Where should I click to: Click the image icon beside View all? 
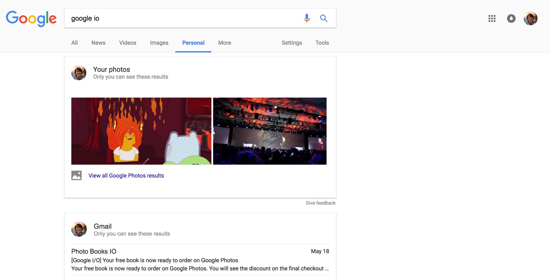(76, 175)
